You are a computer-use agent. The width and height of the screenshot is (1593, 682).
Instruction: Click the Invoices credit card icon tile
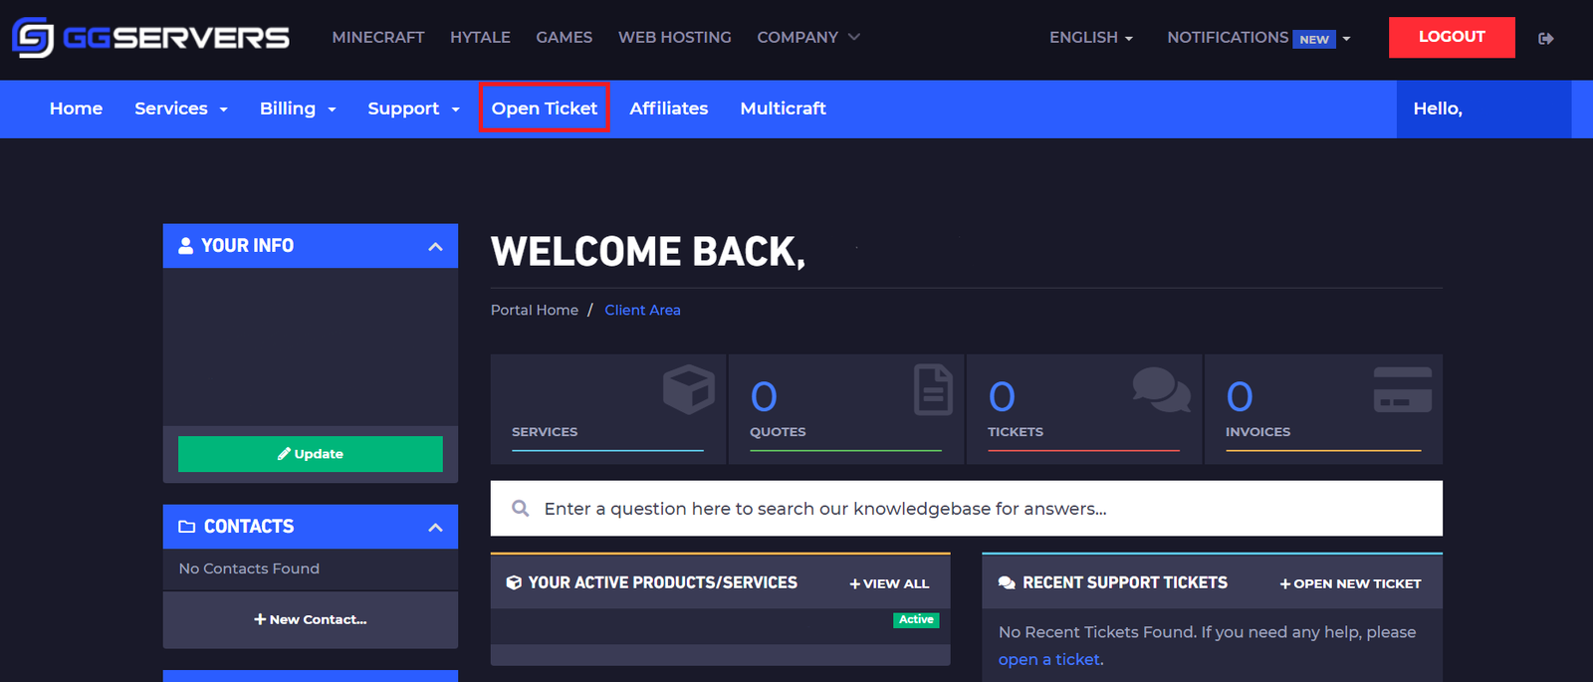(1402, 389)
